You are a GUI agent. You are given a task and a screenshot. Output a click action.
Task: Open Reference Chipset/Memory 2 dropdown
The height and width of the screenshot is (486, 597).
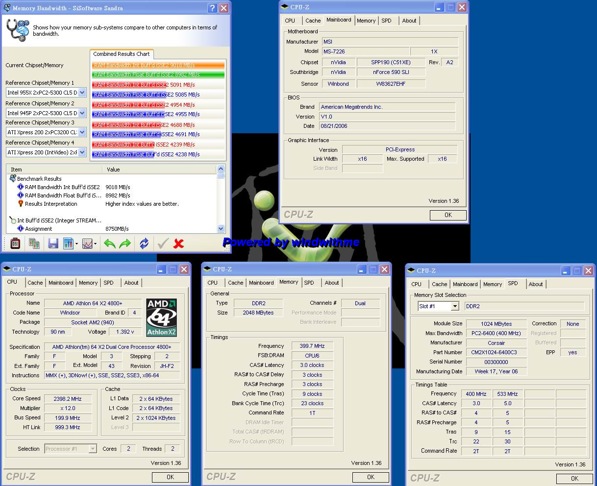82,113
